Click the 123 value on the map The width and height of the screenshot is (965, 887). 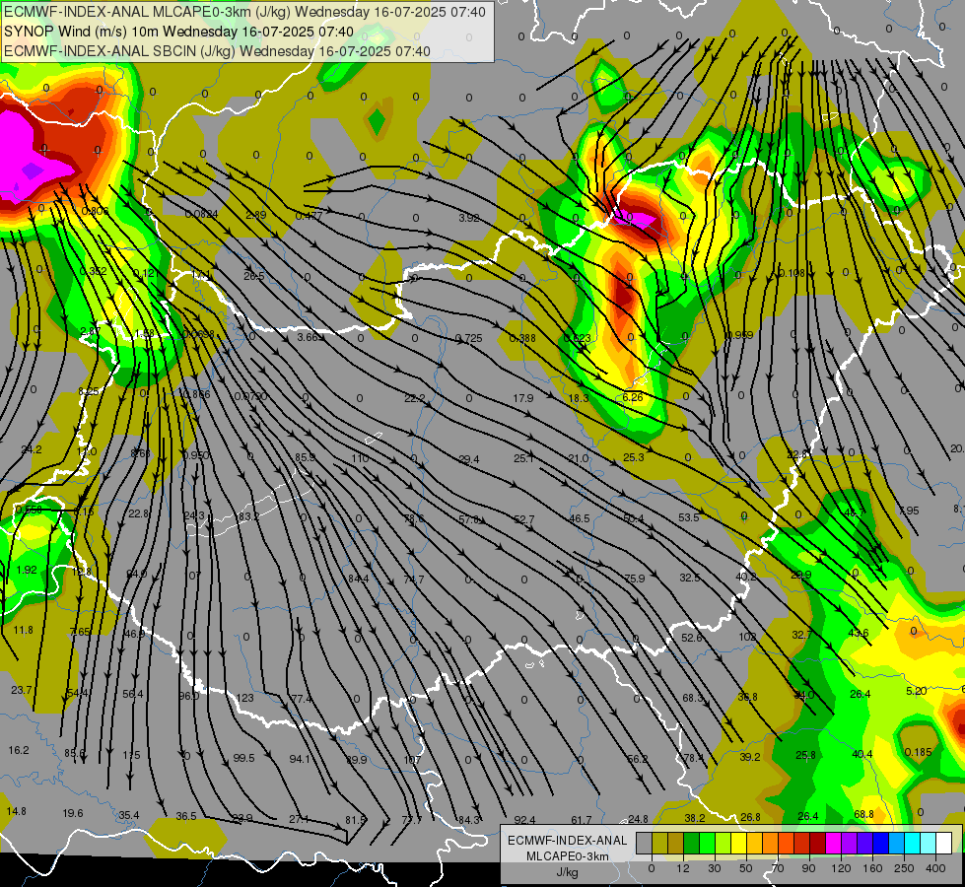click(244, 698)
